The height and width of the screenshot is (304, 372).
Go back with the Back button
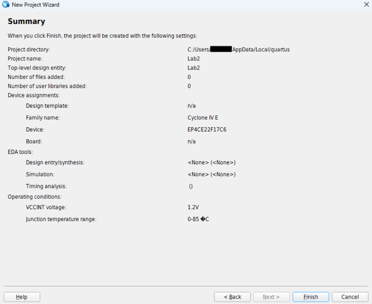pyautogui.click(x=232, y=297)
